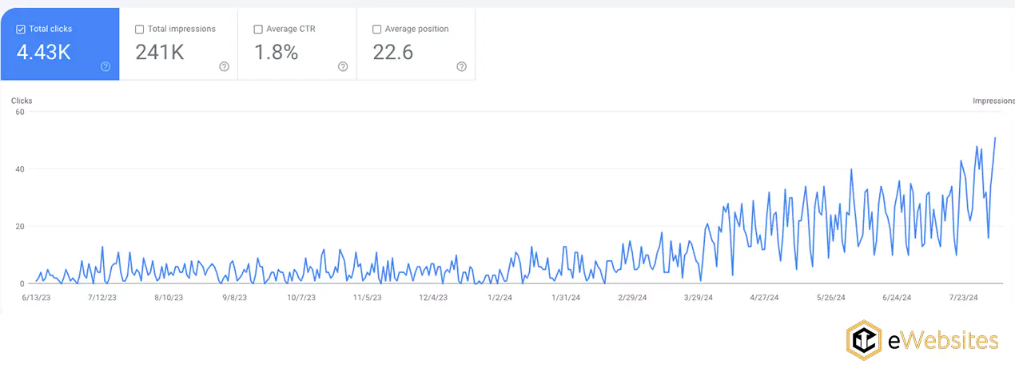This screenshot has height=368, width=1015.
Task: Click the 10/7/23 date label
Action: (x=301, y=298)
